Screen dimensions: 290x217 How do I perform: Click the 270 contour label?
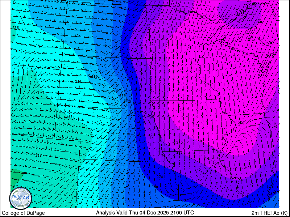(x=179, y=142)
